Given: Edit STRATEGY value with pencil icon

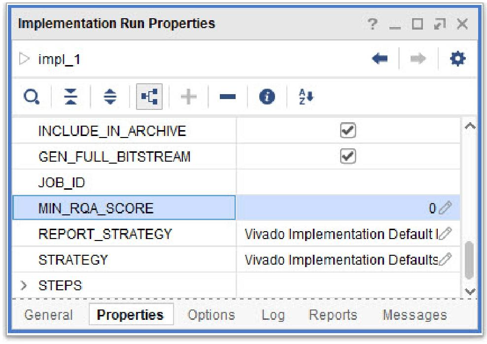Looking at the screenshot, I should tap(446, 259).
